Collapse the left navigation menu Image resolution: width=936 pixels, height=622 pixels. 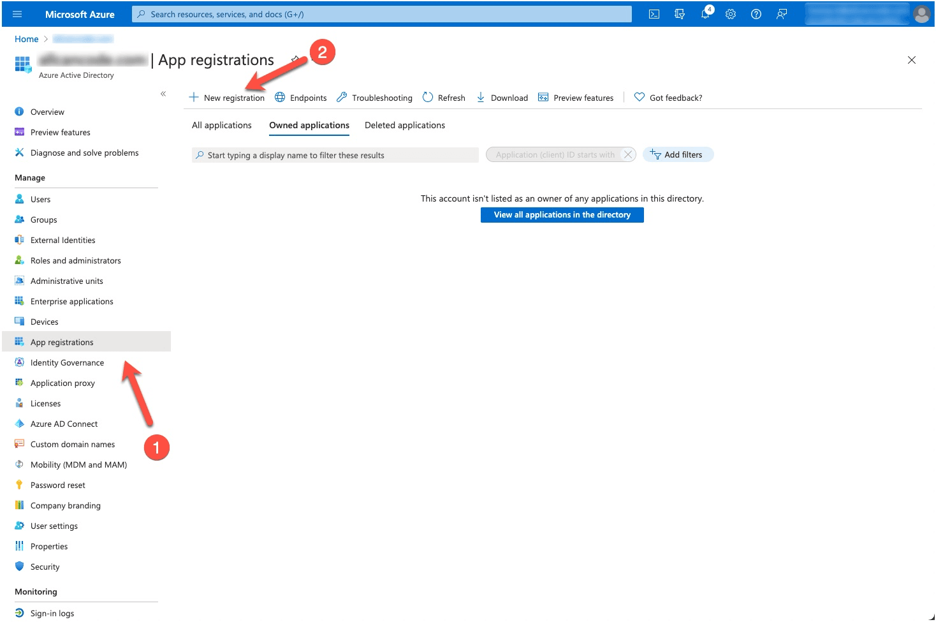click(163, 94)
